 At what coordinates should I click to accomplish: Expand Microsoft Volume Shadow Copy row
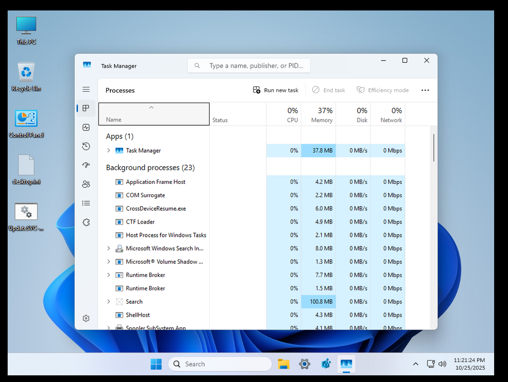click(x=108, y=262)
